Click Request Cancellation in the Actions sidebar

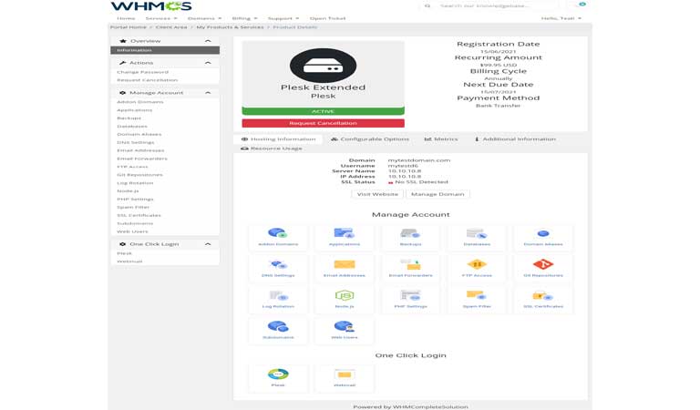pyautogui.click(x=148, y=80)
